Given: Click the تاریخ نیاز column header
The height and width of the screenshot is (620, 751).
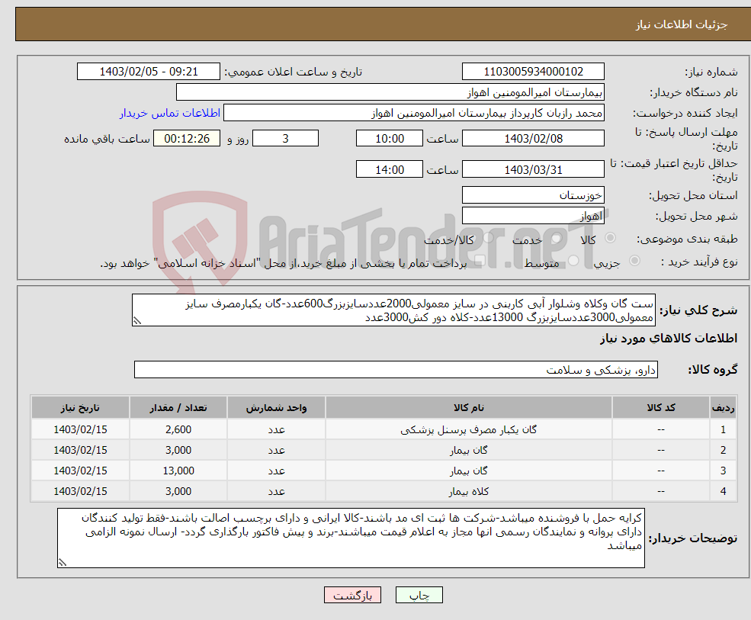Looking at the screenshot, I should 80,408.
